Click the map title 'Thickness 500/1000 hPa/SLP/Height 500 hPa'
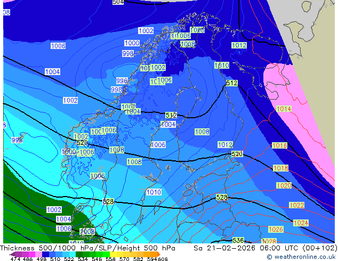Image resolution: width=338 pixels, height=261 pixels. click(87, 248)
